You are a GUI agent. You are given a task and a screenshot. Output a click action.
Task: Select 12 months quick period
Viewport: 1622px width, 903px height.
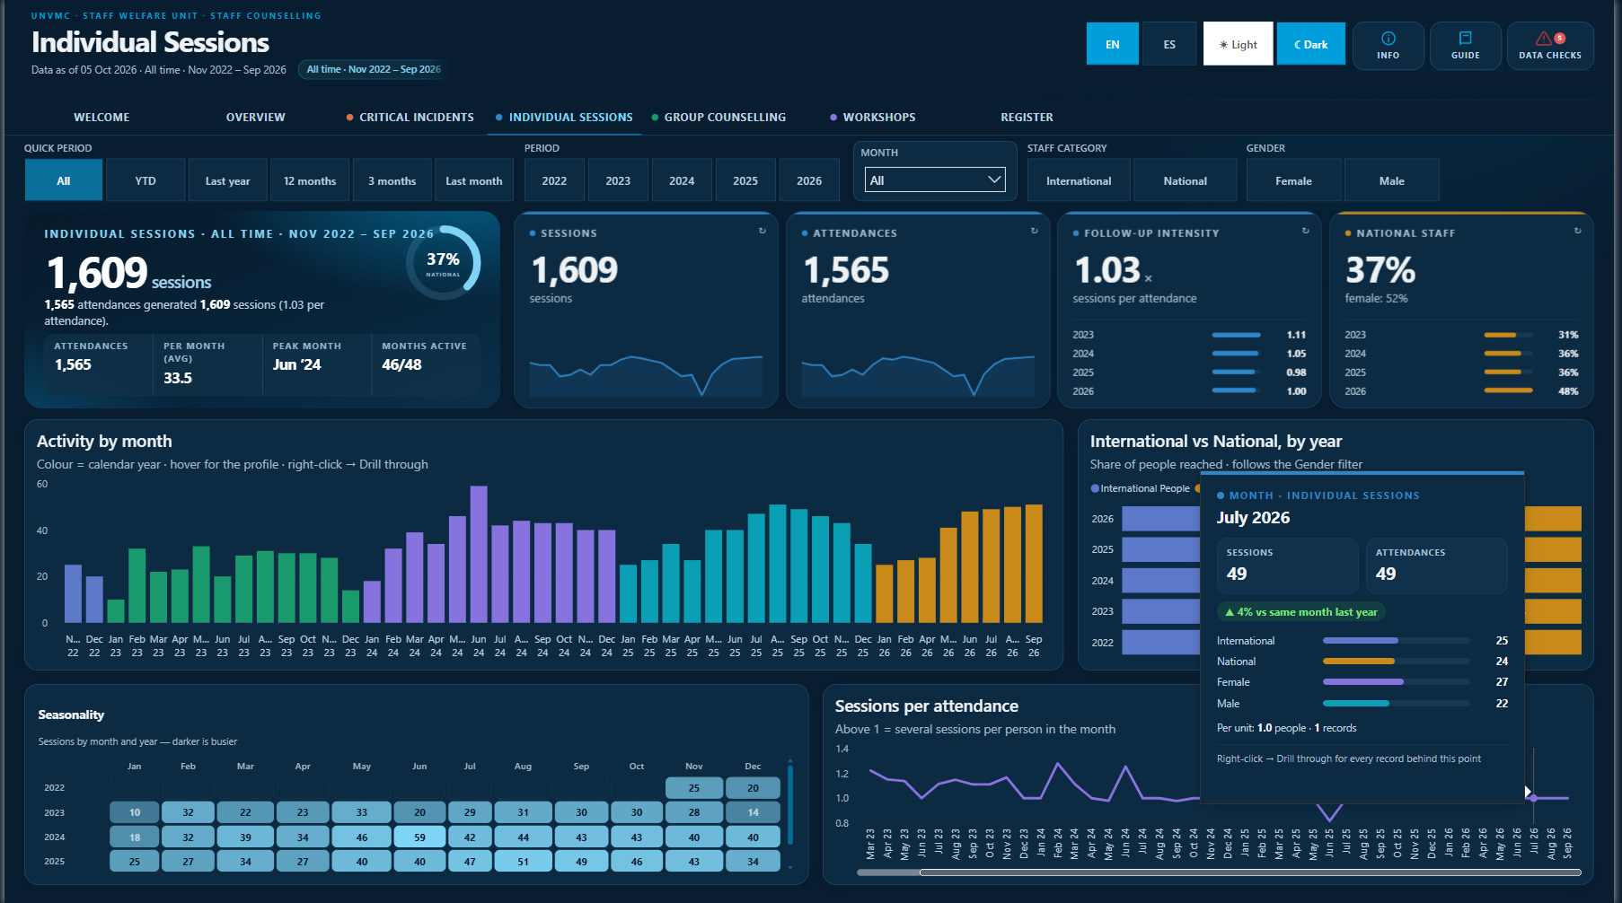pyautogui.click(x=310, y=180)
